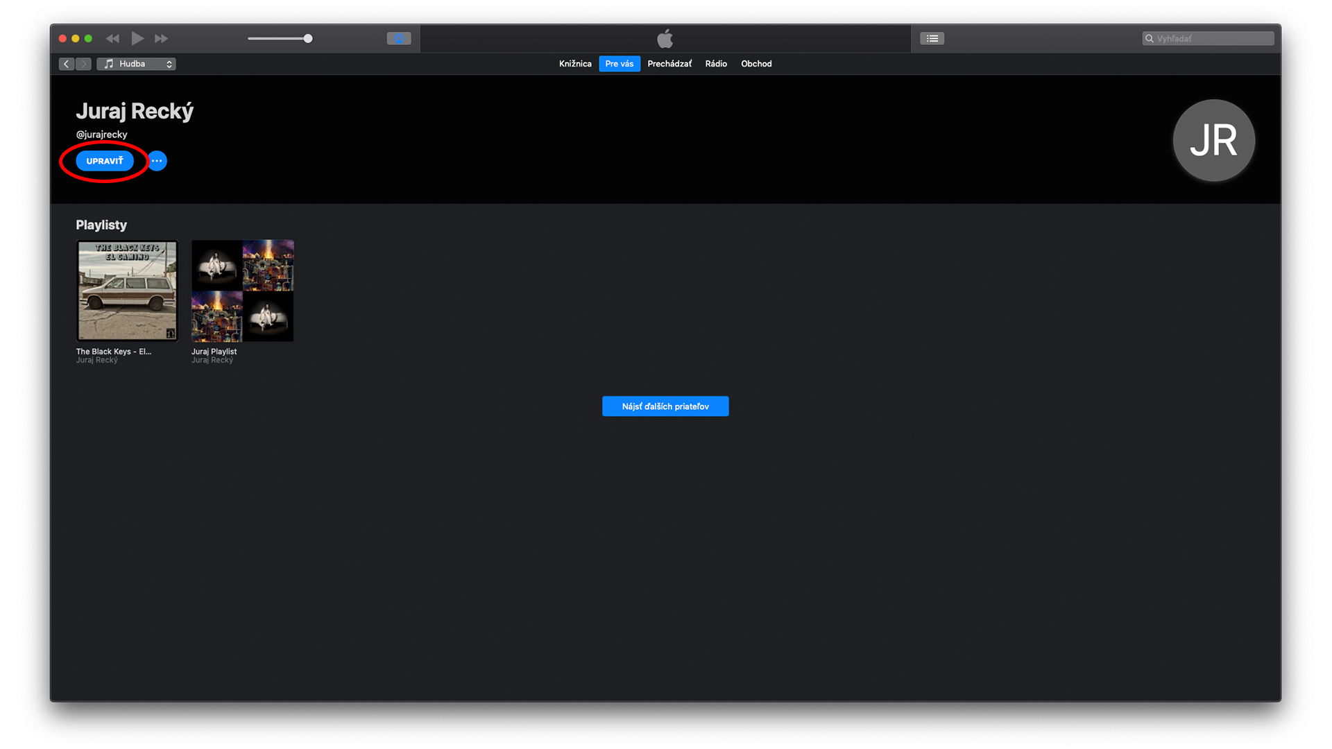Open the three-dots more options button
Screen dimensions: 1332x749
coord(157,161)
